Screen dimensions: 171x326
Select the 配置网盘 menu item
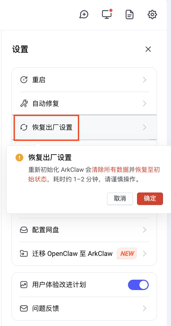(46, 230)
